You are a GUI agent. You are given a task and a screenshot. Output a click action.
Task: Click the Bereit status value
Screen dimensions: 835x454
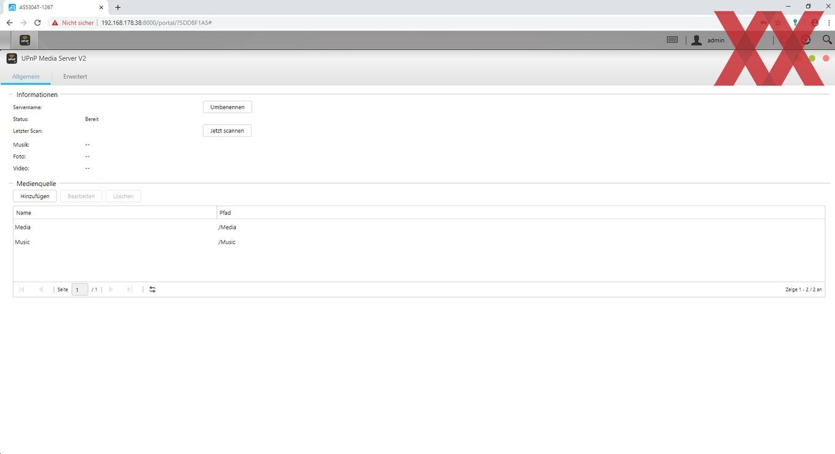tap(92, 119)
